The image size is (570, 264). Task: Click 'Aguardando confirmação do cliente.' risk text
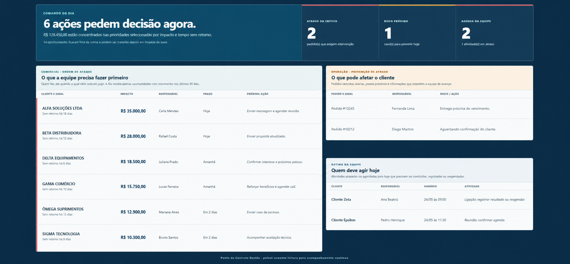click(468, 129)
